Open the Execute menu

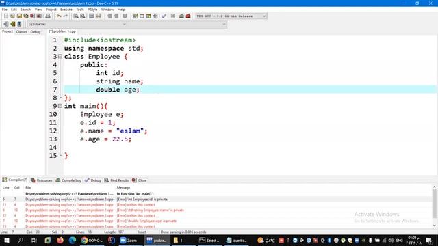66,9
